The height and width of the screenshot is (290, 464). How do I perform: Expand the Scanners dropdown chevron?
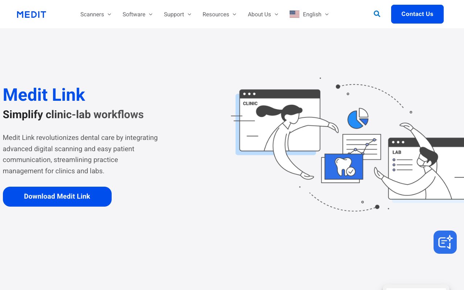click(109, 14)
